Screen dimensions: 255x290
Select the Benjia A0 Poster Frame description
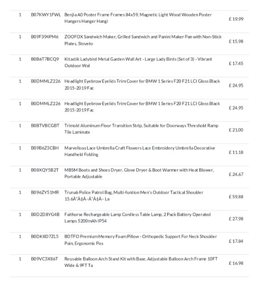coord(138,18)
